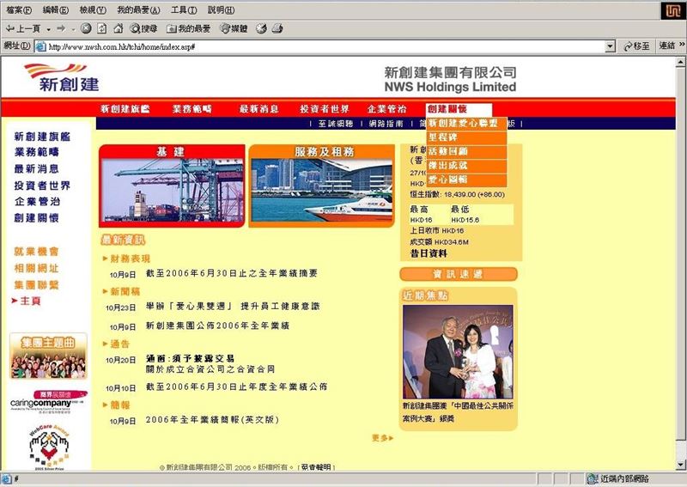
Task: Open the 資訊速遞 orange button
Action: (458, 274)
